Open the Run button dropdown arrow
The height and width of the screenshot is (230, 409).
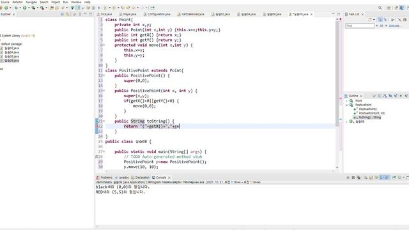pyautogui.click(x=28, y=8)
